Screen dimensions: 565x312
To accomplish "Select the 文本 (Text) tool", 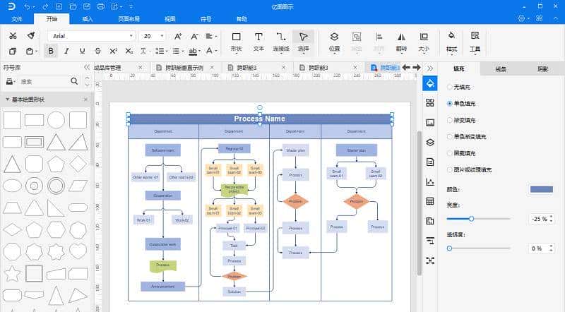I will [x=258, y=41].
